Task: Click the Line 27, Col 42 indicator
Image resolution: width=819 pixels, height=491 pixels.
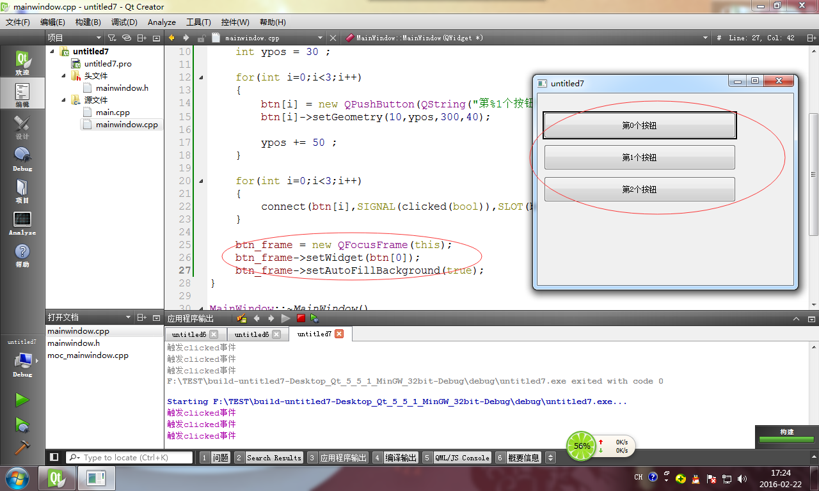Action: pos(761,38)
